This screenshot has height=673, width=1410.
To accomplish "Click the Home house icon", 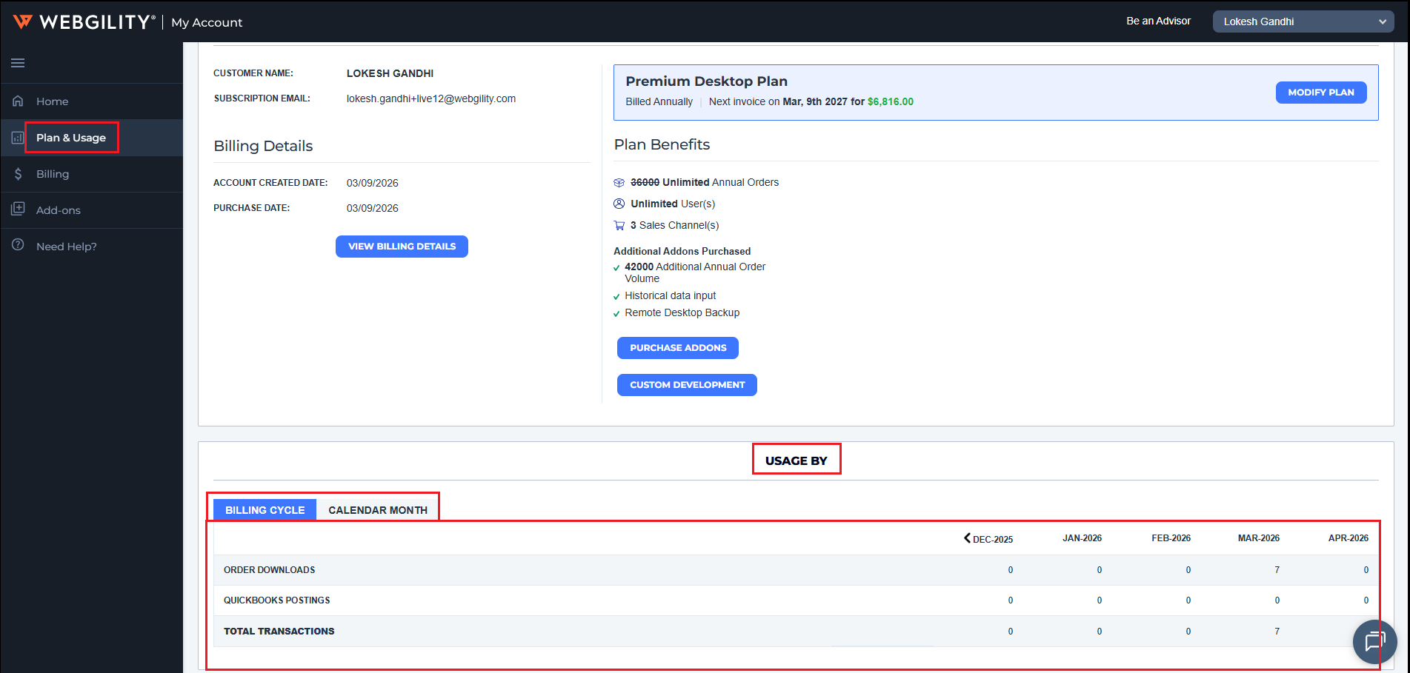I will click(x=18, y=101).
